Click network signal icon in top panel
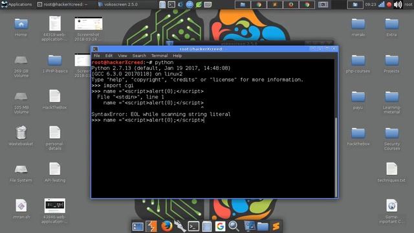 [x=381, y=5]
